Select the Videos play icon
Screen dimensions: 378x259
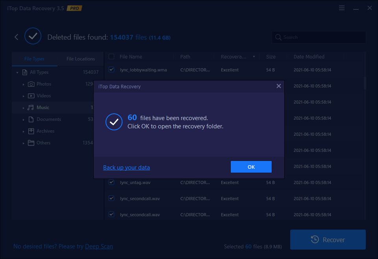(31, 96)
